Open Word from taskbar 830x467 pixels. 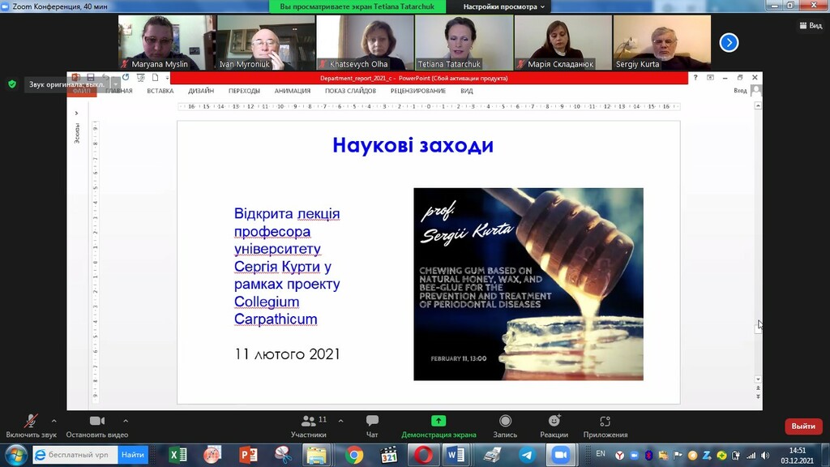[x=456, y=455]
